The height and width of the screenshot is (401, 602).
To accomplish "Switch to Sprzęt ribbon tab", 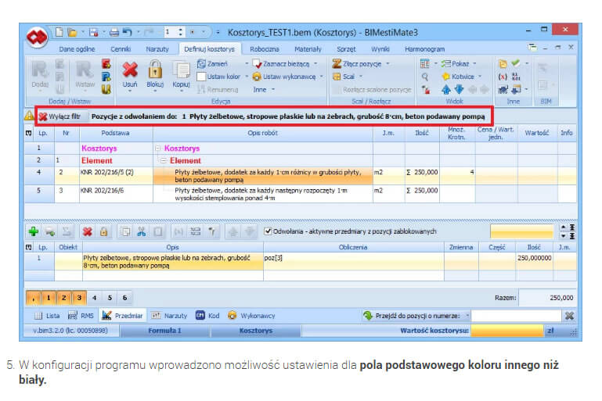I will click(x=346, y=49).
